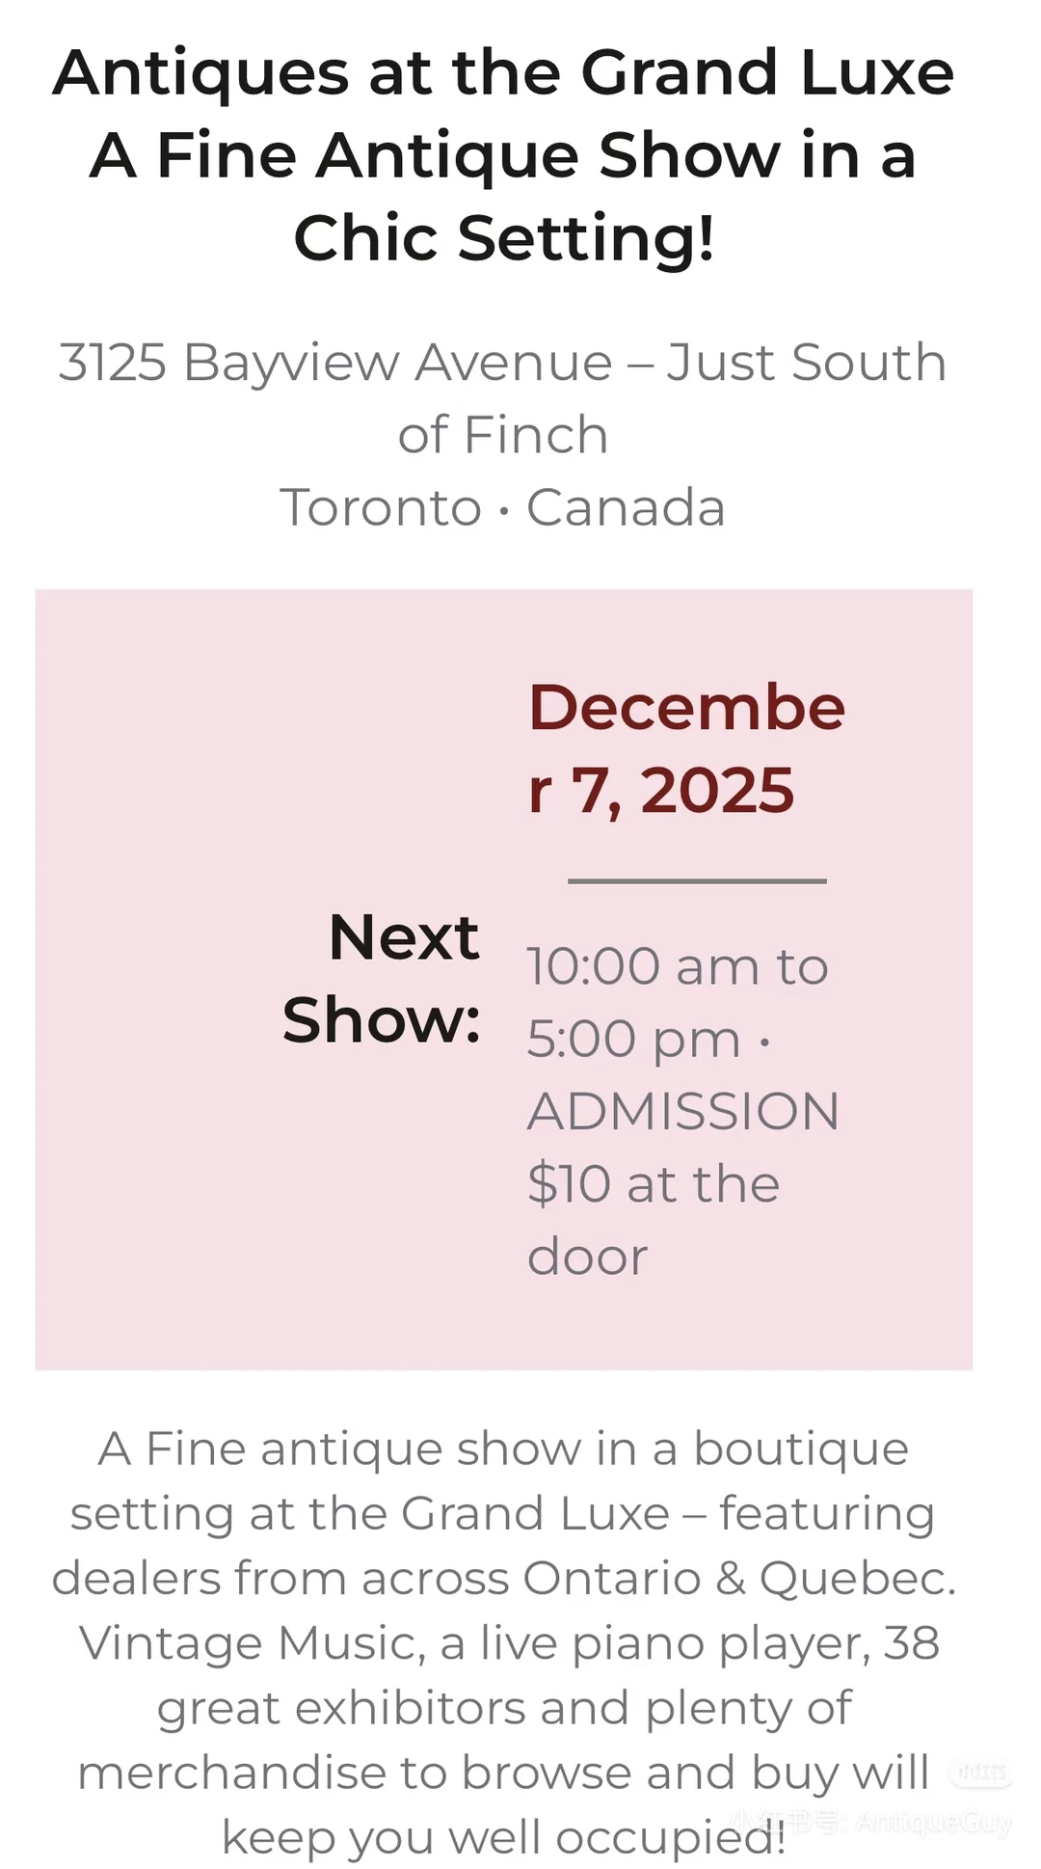This screenshot has width=1041, height=1869.
Task: Select the December 7, 2025 date
Action: [686, 748]
